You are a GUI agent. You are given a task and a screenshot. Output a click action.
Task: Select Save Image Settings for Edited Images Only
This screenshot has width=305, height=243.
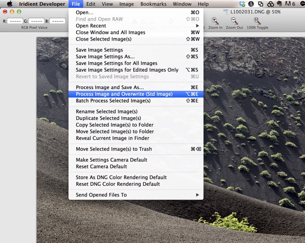pos(136,70)
